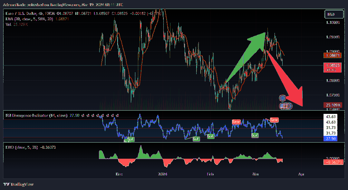348x190 pixels.
Task: Click the USD currency button
Action: click(x=334, y=14)
